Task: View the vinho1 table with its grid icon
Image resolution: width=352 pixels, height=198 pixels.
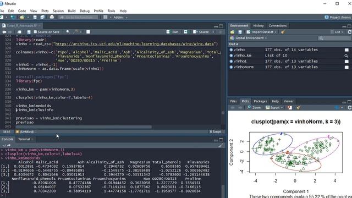Action: click(x=346, y=61)
